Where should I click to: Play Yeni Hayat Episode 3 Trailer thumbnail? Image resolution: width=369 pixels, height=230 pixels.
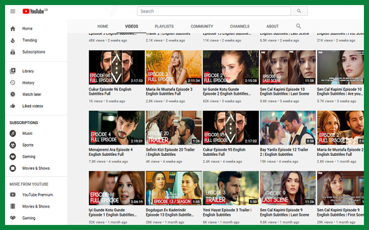tap(231, 188)
